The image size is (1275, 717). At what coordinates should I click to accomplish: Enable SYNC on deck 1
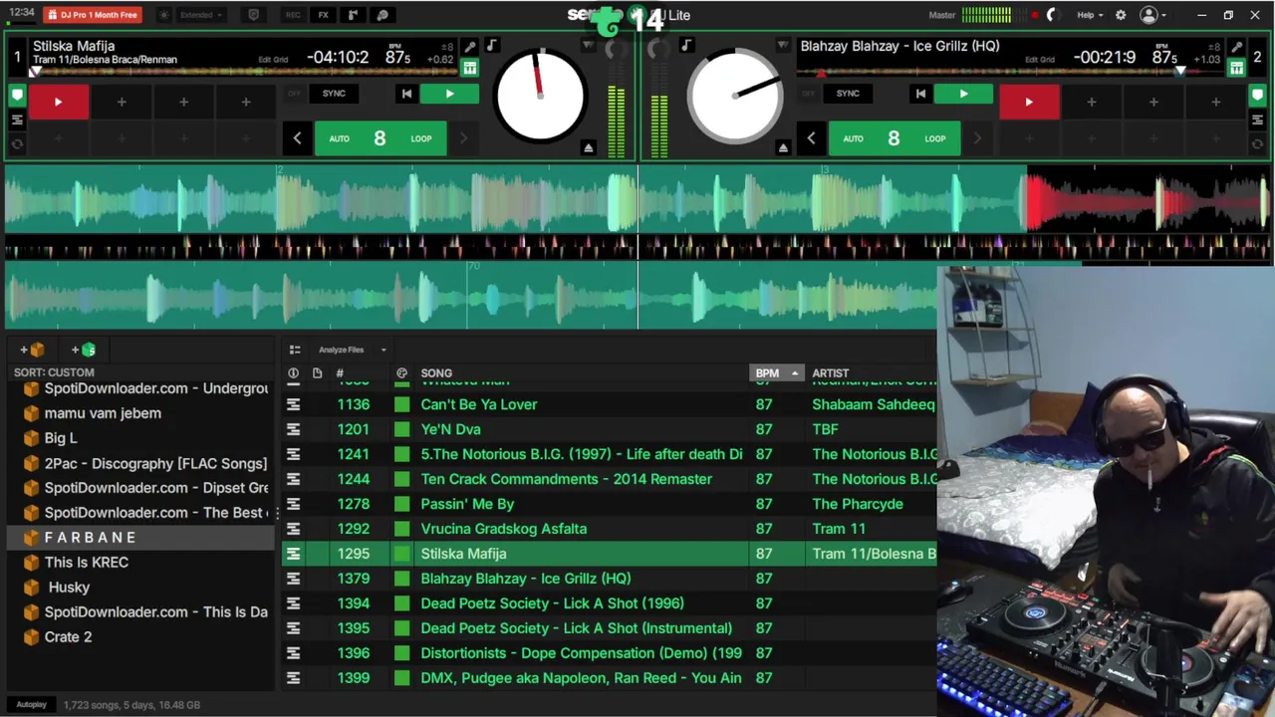tap(334, 94)
